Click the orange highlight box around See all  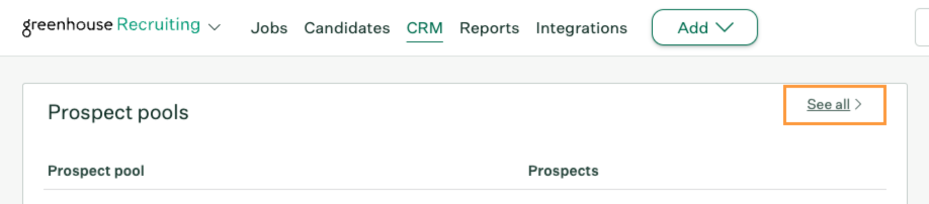coord(835,105)
